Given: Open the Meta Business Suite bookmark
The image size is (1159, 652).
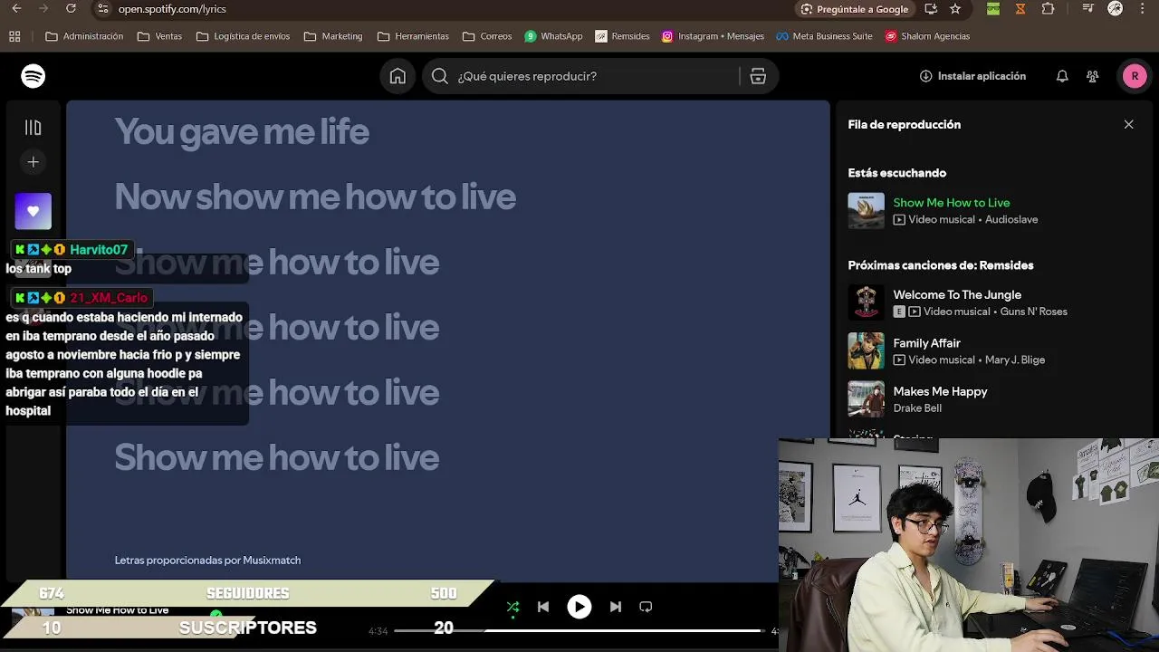Looking at the screenshot, I should click(x=824, y=36).
